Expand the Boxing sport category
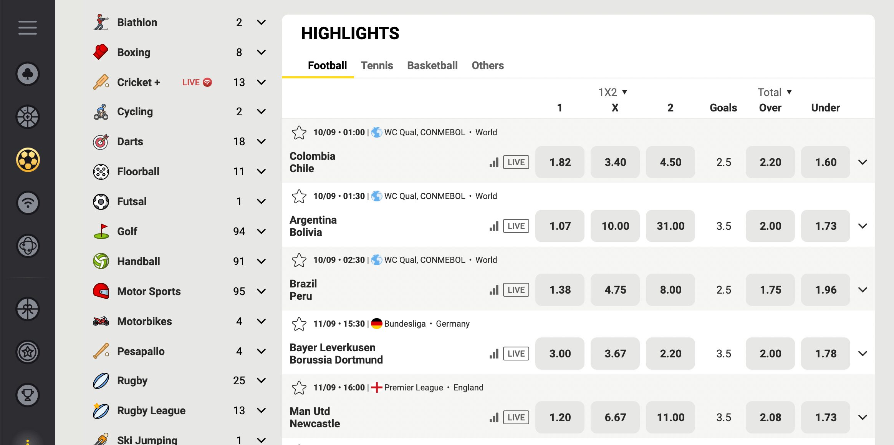This screenshot has height=445, width=894. click(x=261, y=52)
